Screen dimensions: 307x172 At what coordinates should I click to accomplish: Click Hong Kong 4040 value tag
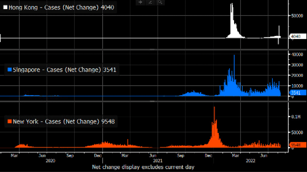tap(296, 37)
